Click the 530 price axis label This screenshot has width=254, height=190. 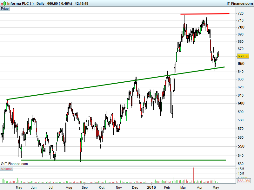241,164
